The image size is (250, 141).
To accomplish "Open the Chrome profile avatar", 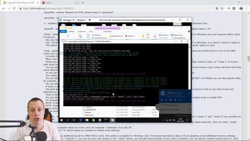I will click(x=241, y=9).
